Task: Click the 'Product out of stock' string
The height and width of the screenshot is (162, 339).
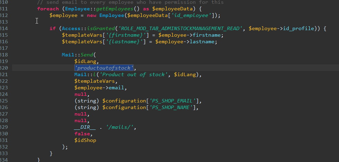Action: [x=134, y=75]
